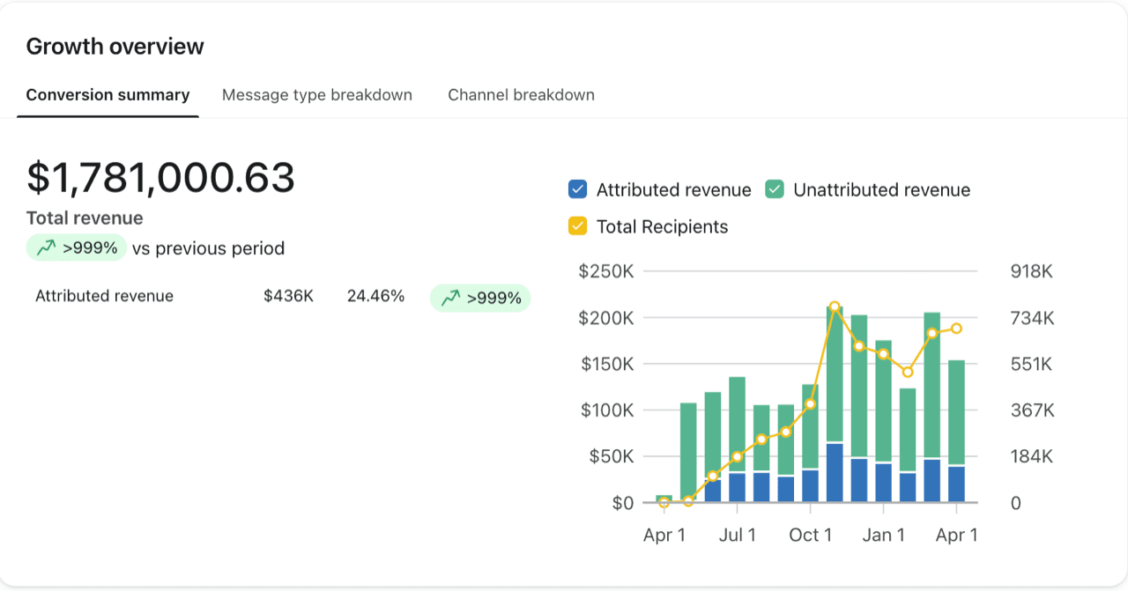Click the $150K y-axis label
1128x591 pixels.
tap(606, 364)
